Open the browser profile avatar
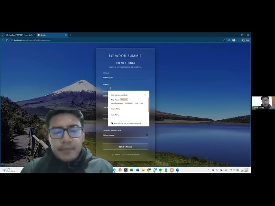Image resolution: width=275 pixels, height=206 pixels. click(234, 40)
